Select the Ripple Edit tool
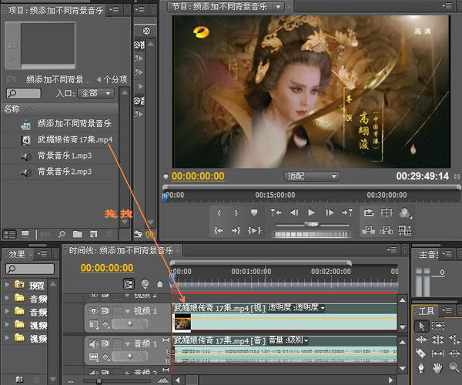 click(421, 340)
